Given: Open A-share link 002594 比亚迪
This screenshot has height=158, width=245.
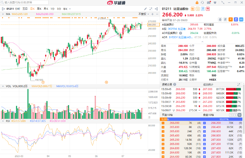Looking at the screenshot, I should 176,29.
